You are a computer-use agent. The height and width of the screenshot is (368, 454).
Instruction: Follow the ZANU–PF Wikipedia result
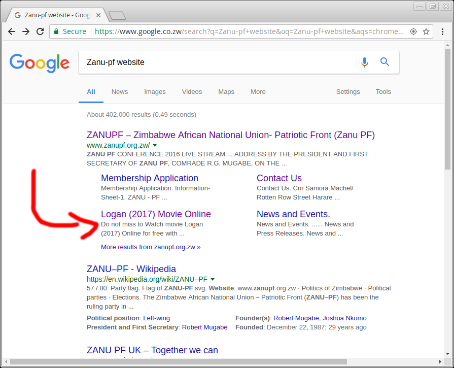(131, 269)
